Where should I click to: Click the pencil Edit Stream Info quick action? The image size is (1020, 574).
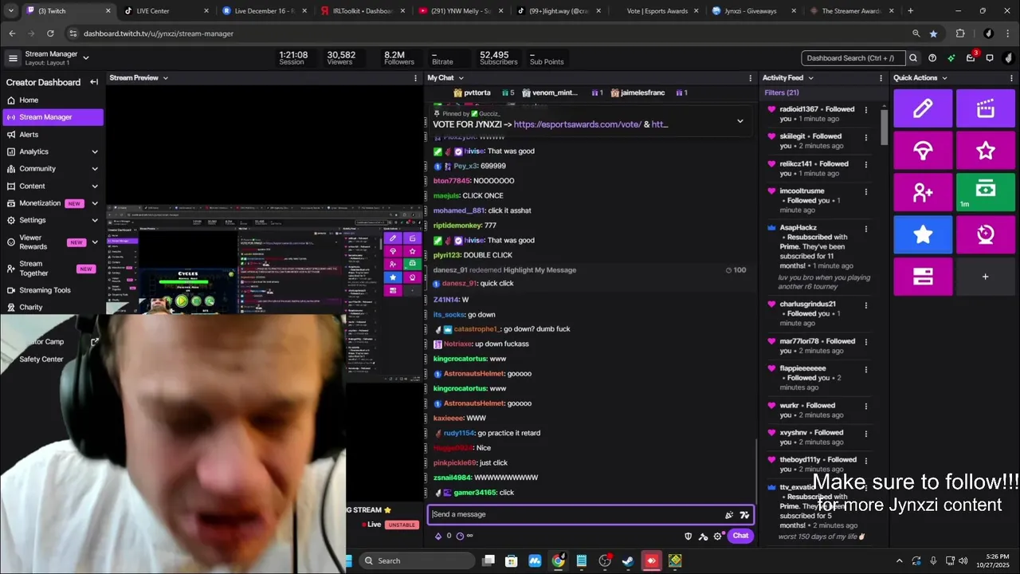923,108
